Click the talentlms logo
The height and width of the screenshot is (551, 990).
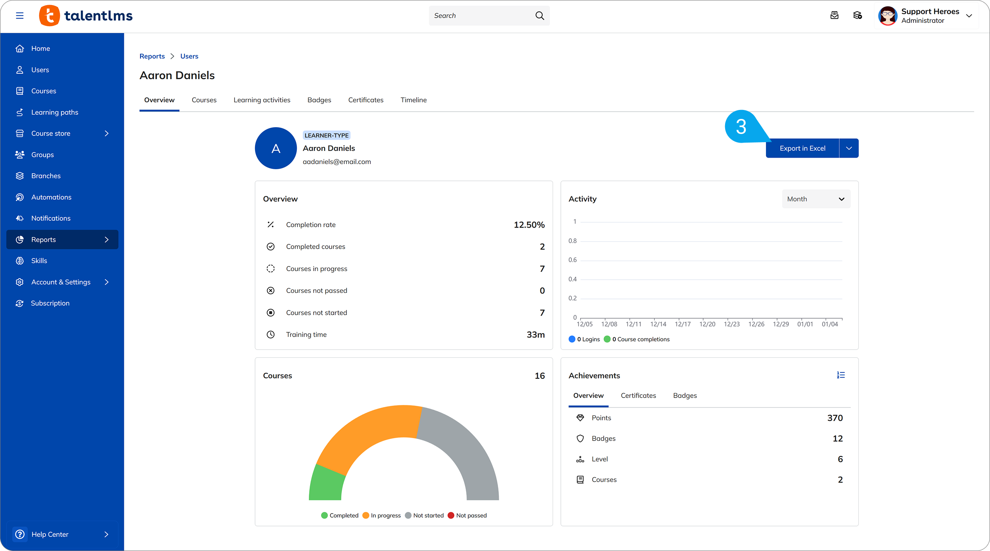click(x=85, y=15)
